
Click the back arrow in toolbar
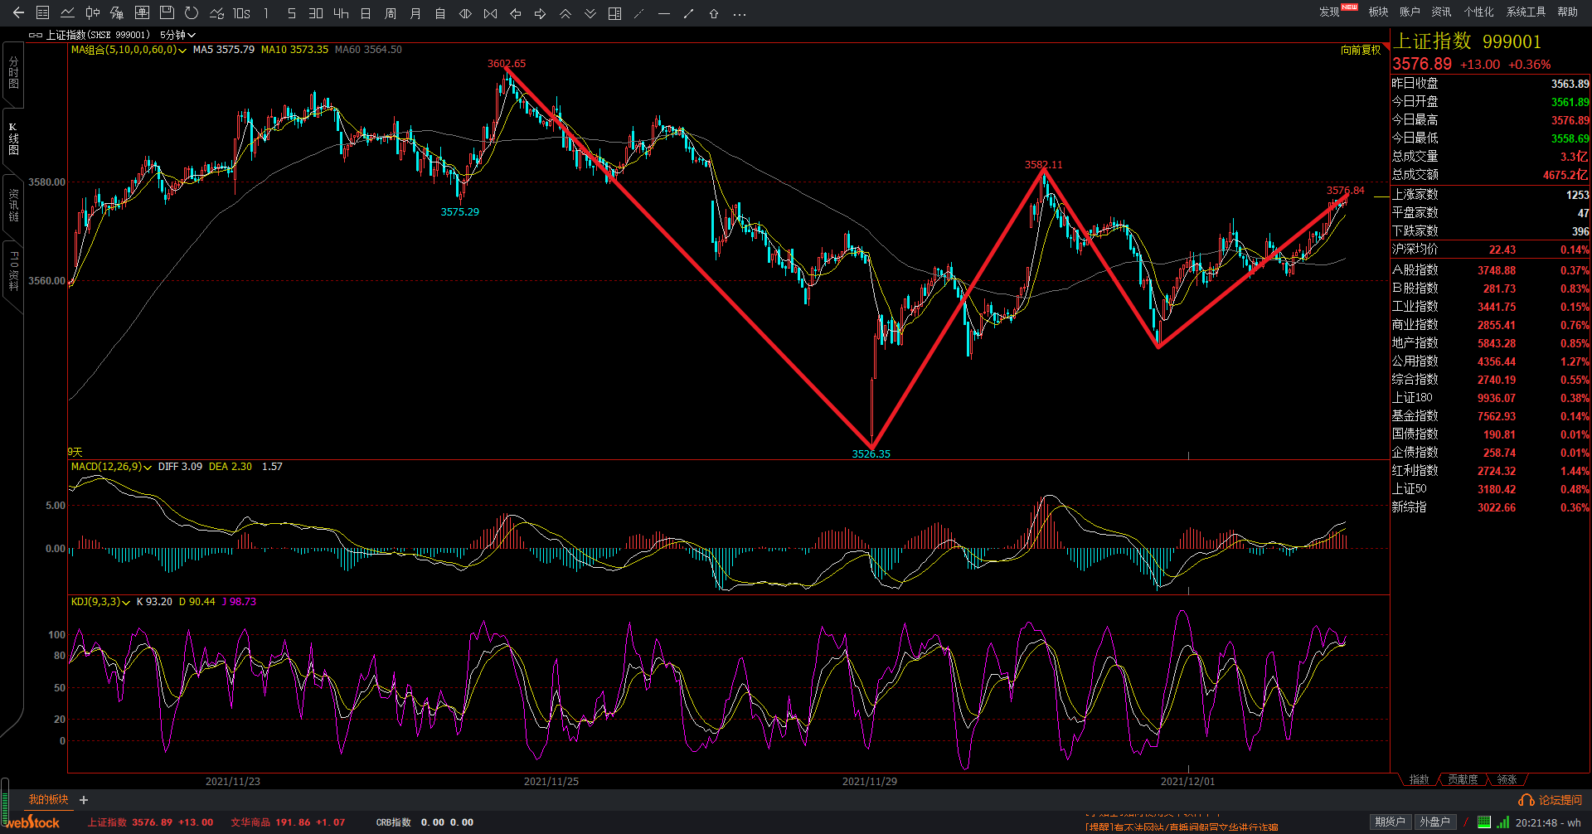tap(18, 13)
